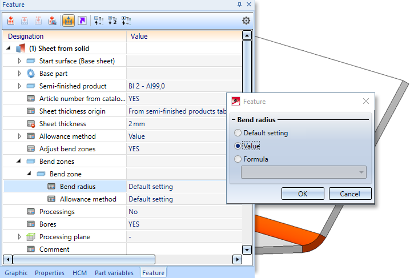Click the 'Bl 2 - Al99,0' value
Screen dimensions: 414x278
pyautogui.click(x=147, y=86)
